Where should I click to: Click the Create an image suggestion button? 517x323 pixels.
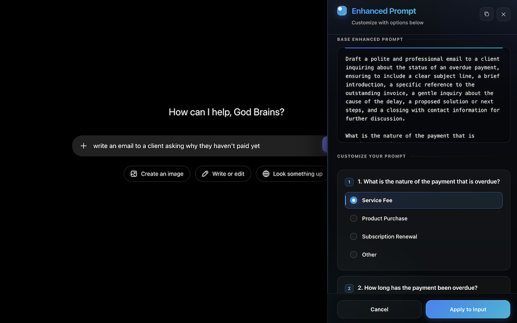click(x=157, y=174)
